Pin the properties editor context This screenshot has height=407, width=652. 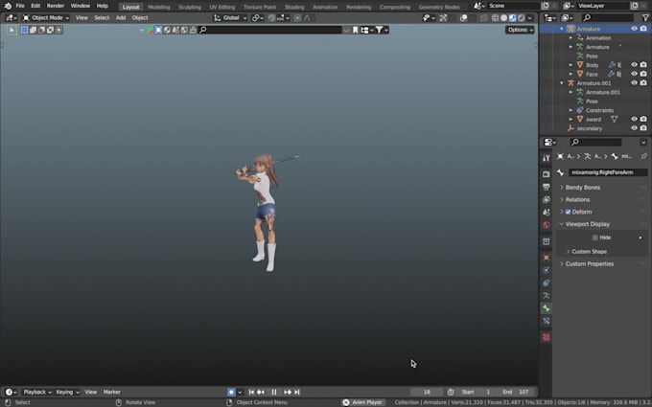click(643, 156)
